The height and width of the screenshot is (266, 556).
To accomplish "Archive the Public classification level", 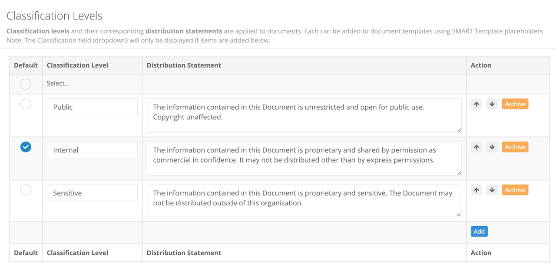I will [515, 104].
